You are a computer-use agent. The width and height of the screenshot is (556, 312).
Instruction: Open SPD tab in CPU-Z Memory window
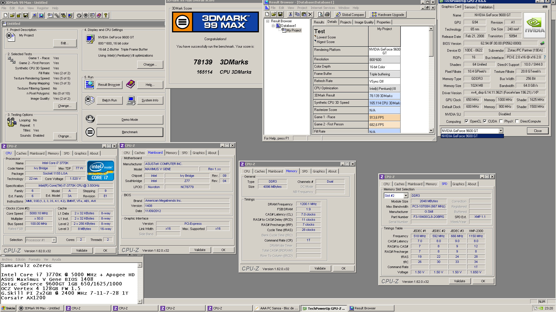(305, 171)
